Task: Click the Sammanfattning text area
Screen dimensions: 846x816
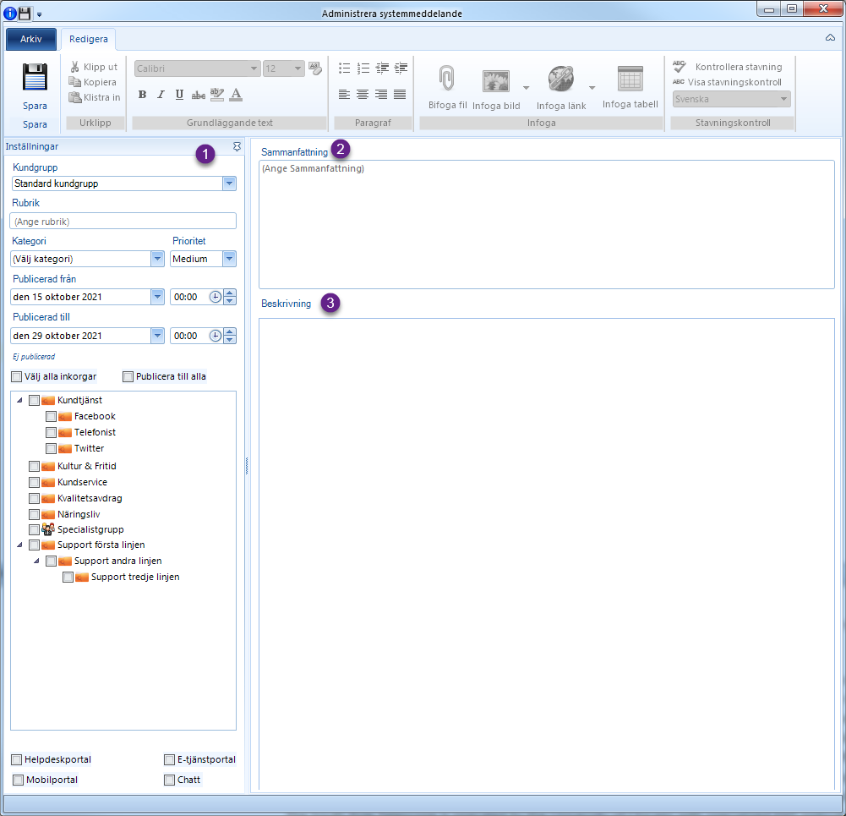Action: pos(547,225)
